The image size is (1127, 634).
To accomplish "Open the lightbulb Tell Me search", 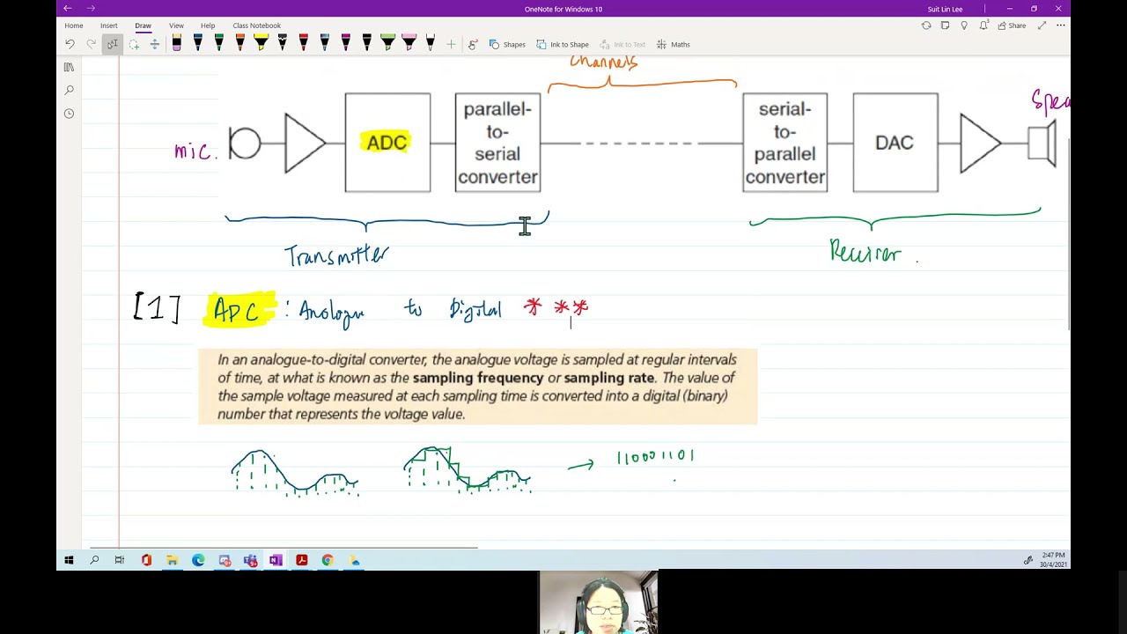I will 964,26.
